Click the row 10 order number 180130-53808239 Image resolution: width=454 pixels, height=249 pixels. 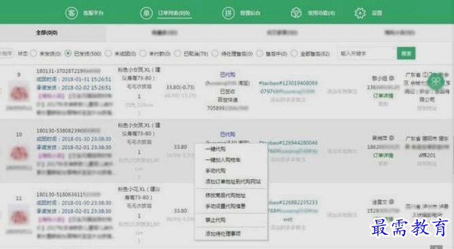pyautogui.click(x=68, y=131)
